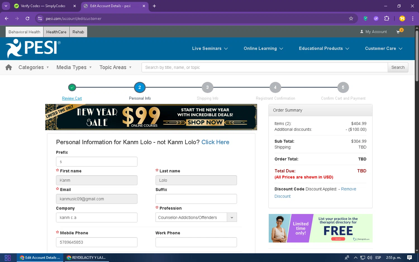The height and width of the screenshot is (262, 419).
Task: Expand the Customer Care menu
Action: pyautogui.click(x=384, y=48)
